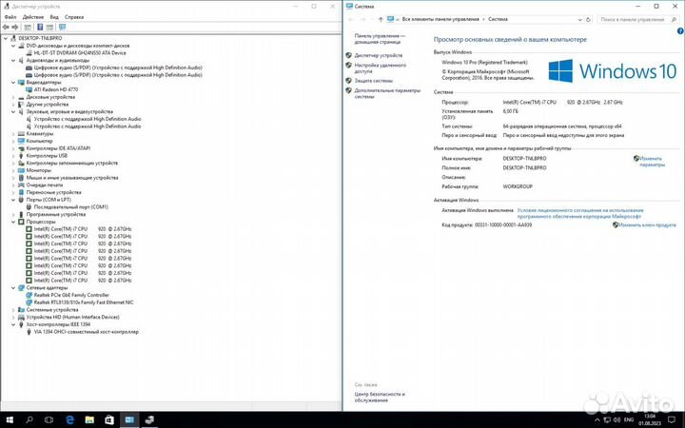685x428 pixels.
Task: Click Все элементы панели управления breadcrumb
Action: tap(440, 19)
